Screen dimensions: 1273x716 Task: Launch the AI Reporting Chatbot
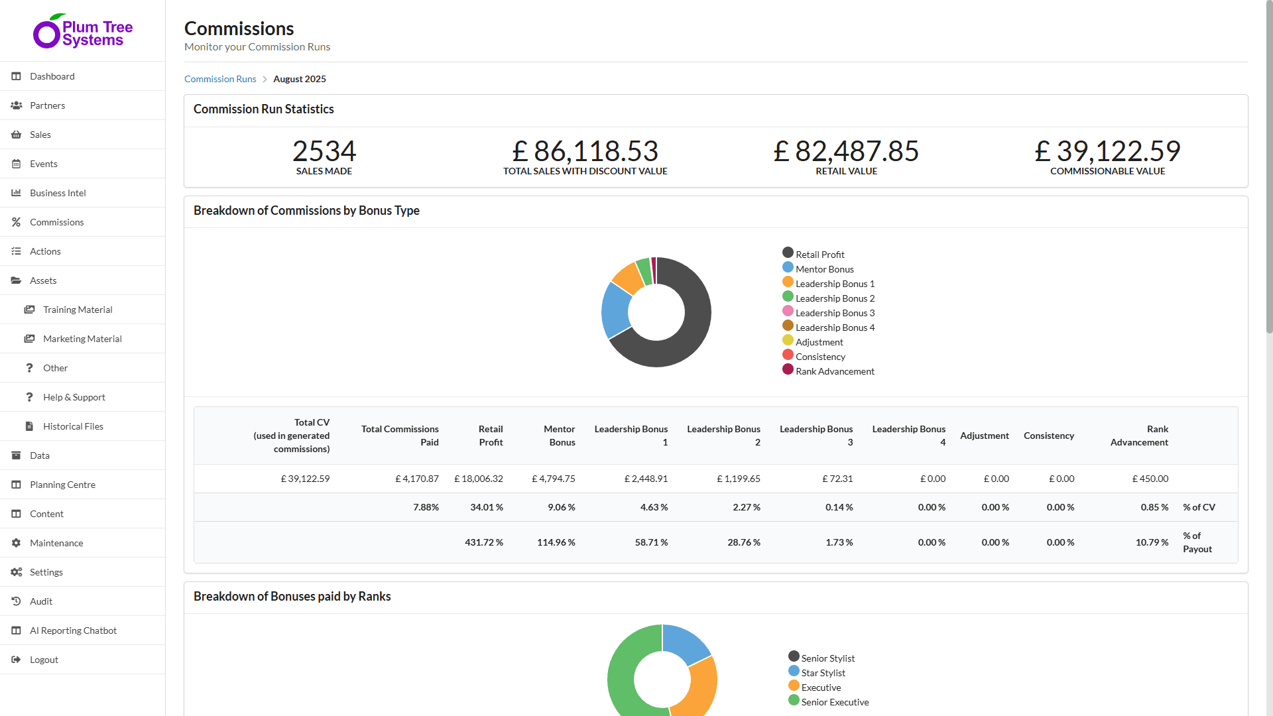(x=73, y=630)
